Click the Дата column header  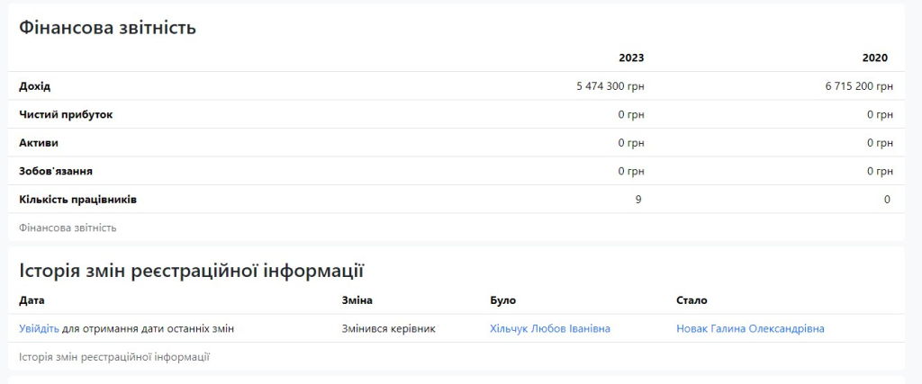[x=32, y=300]
